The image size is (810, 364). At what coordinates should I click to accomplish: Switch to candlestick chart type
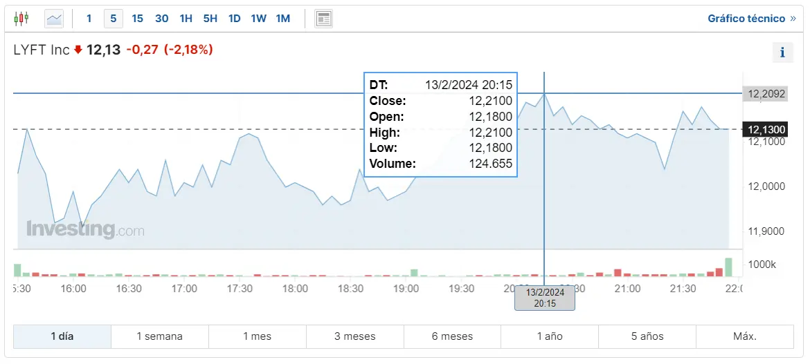pos(21,19)
